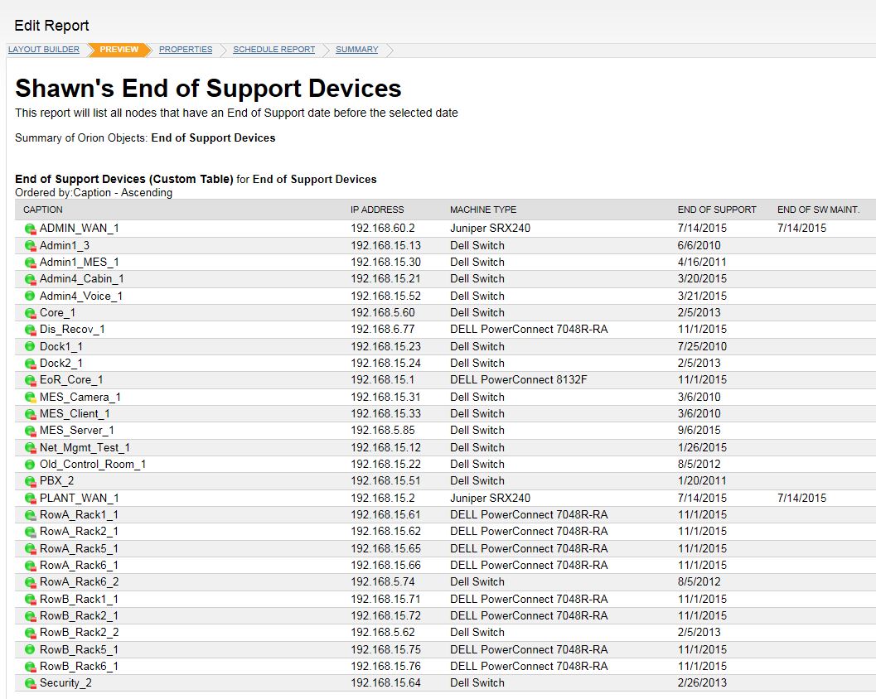Click the EoR_Core_1 status icon

30,380
